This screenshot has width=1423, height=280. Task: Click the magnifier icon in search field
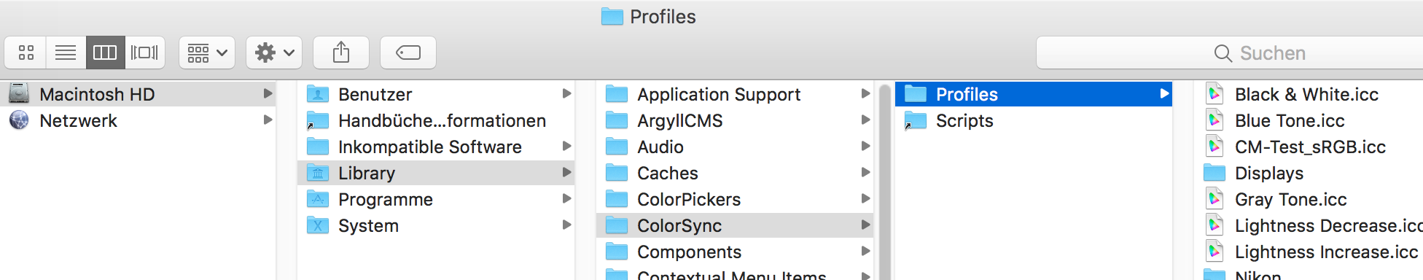pos(1223,53)
